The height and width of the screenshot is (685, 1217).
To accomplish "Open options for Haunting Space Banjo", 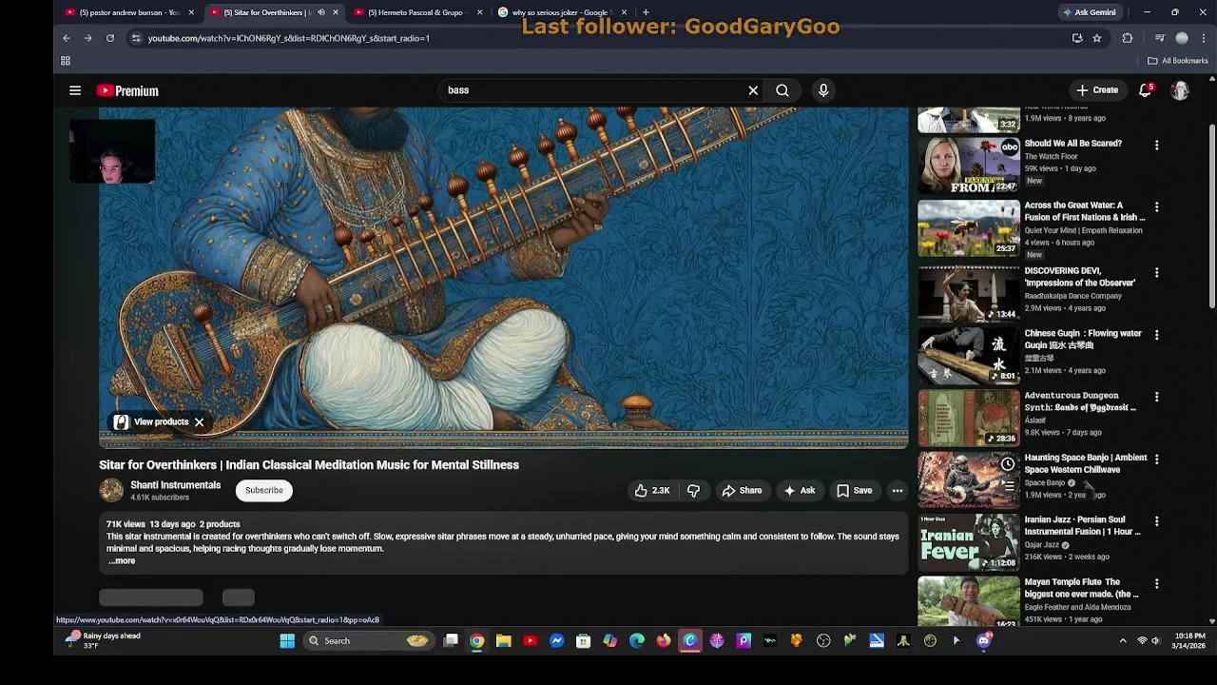I will (x=1156, y=460).
